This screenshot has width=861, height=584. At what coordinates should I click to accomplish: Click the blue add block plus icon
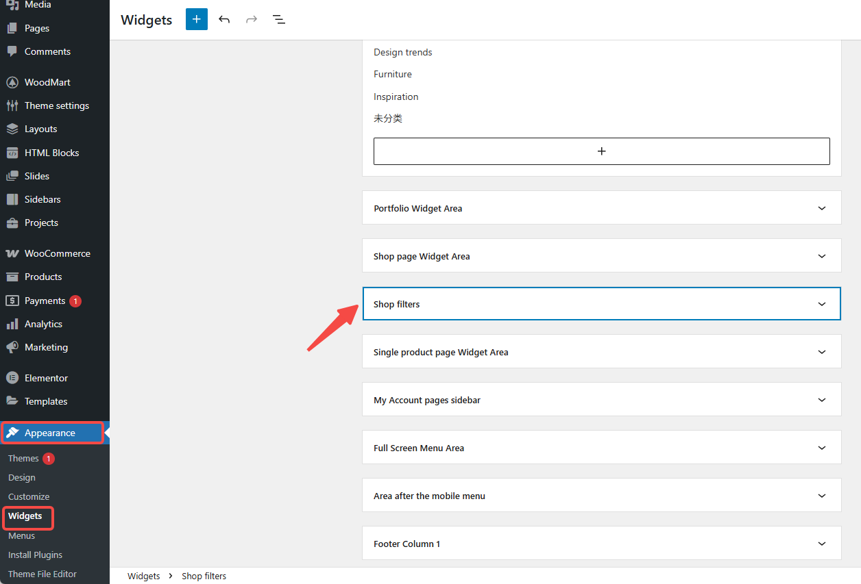[196, 19]
